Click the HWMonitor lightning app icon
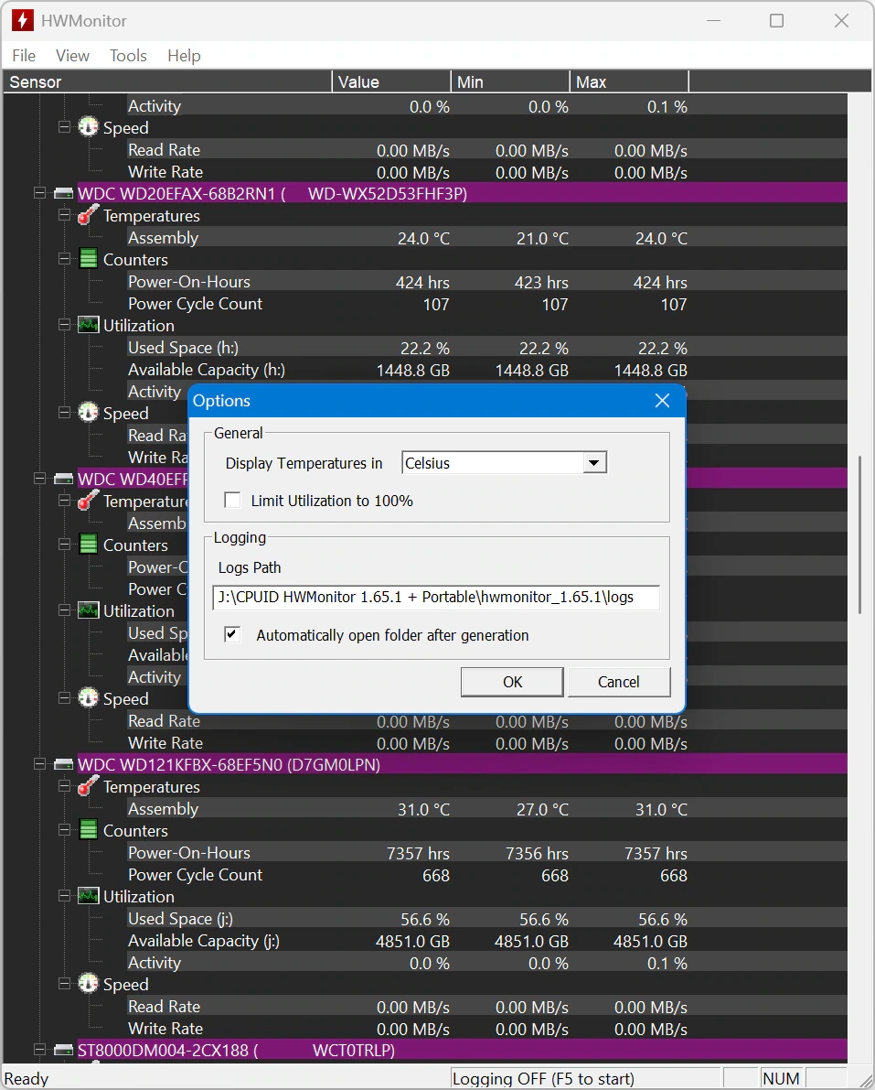The image size is (875, 1090). 22,20
